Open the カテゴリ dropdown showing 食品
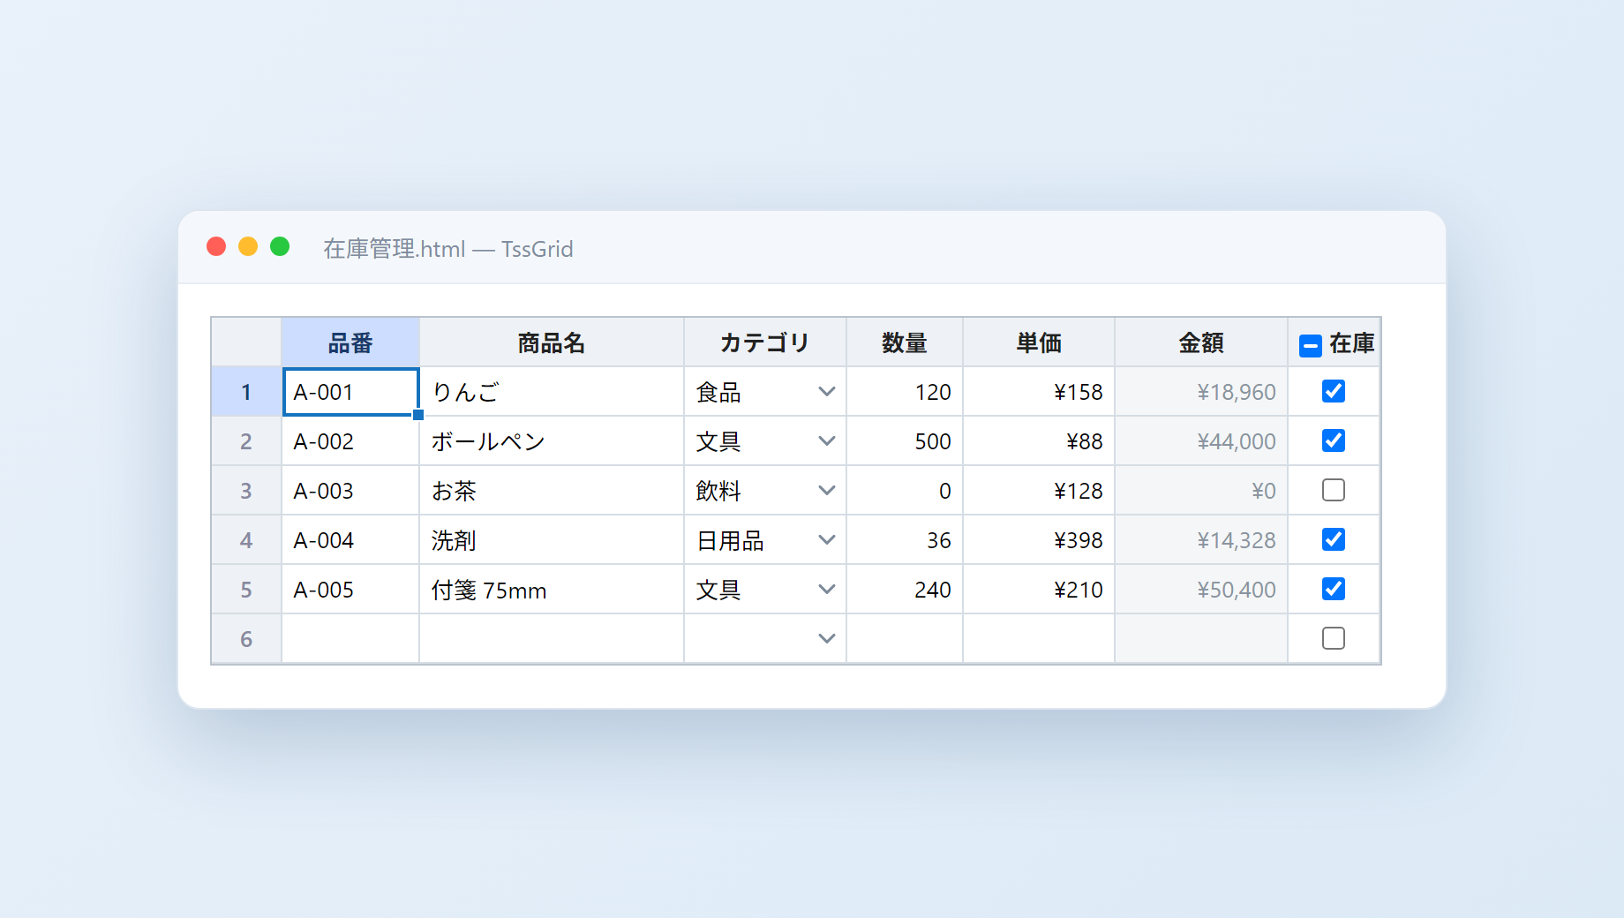 (826, 392)
